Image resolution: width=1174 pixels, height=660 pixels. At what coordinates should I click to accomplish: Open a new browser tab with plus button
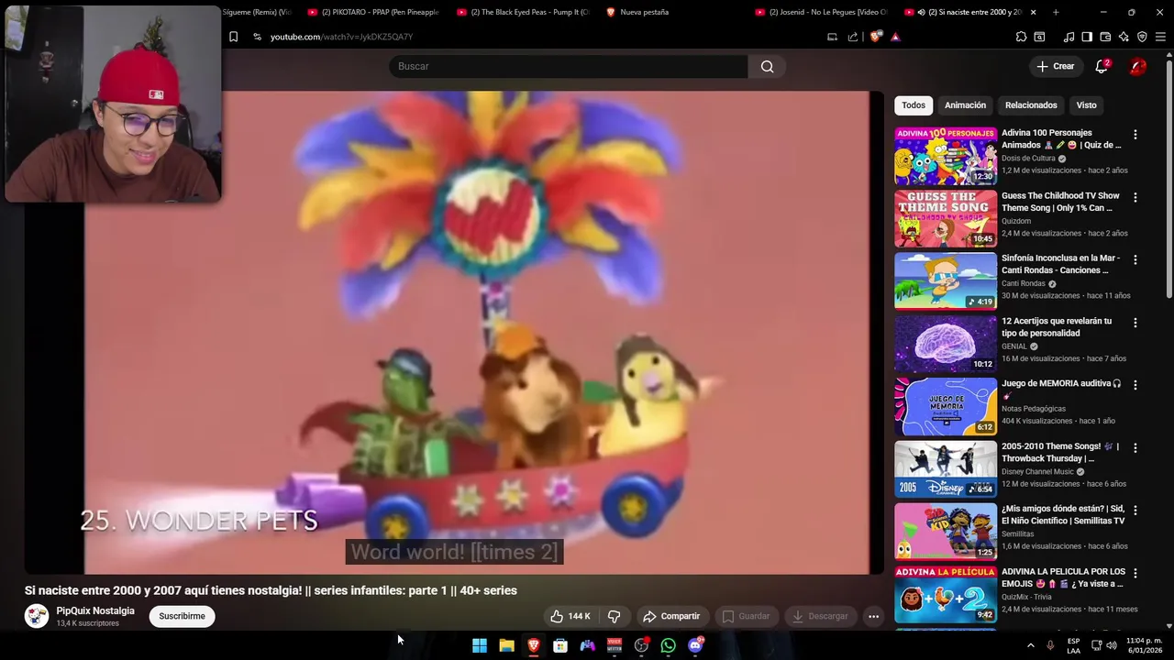click(x=1056, y=12)
